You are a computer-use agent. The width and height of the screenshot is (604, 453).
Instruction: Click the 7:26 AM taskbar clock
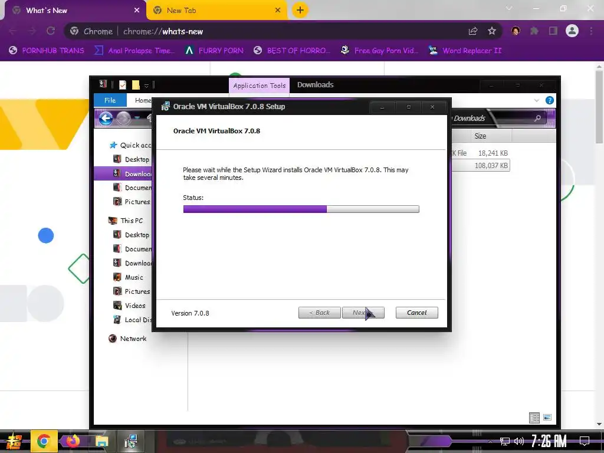(549, 441)
